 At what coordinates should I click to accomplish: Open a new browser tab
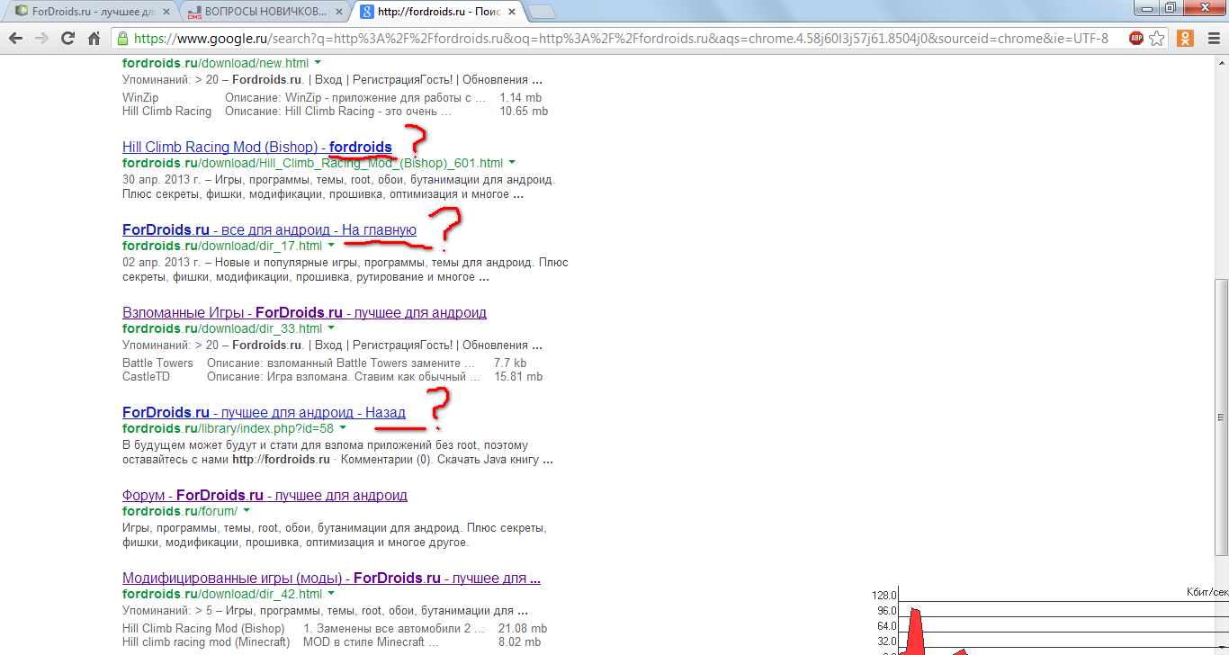pos(541,12)
